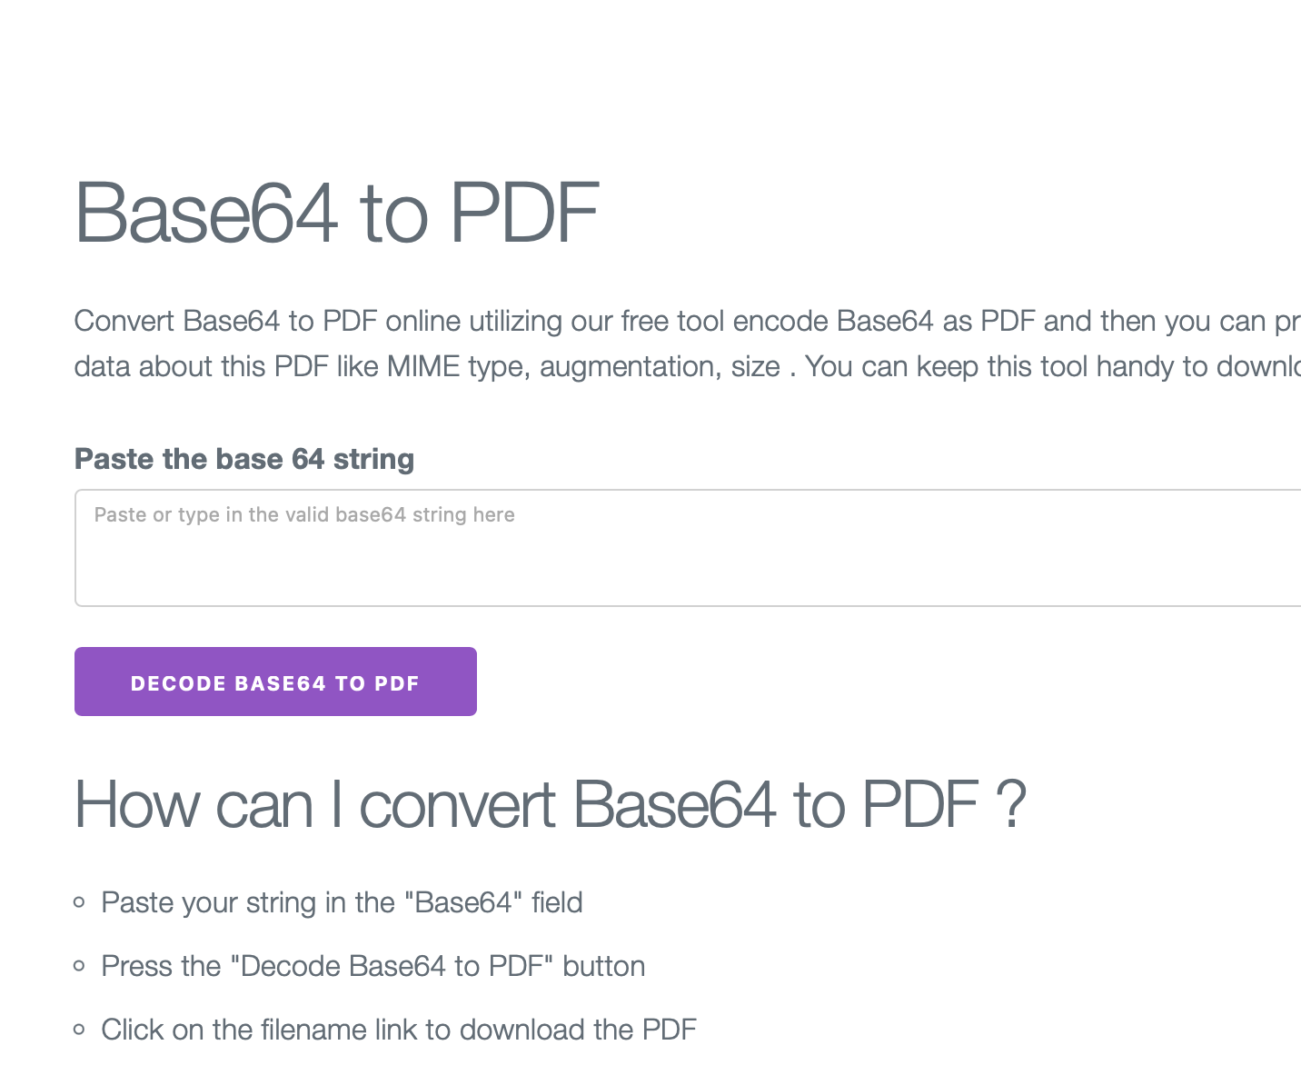Screen dimensions: 1301x1085
Task: Click the first instruction list item
Action: pyautogui.click(x=343, y=902)
